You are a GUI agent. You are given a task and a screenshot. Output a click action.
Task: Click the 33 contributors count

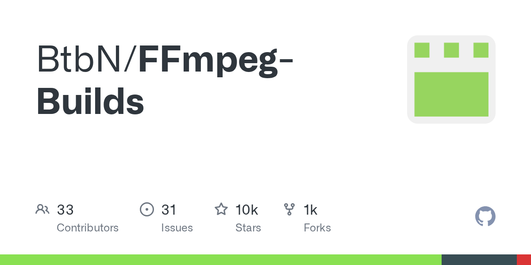click(65, 210)
